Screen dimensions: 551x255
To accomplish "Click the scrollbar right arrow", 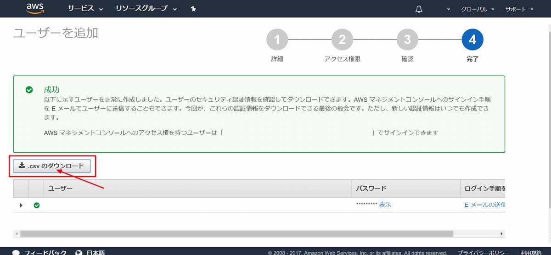I will click(x=501, y=233).
